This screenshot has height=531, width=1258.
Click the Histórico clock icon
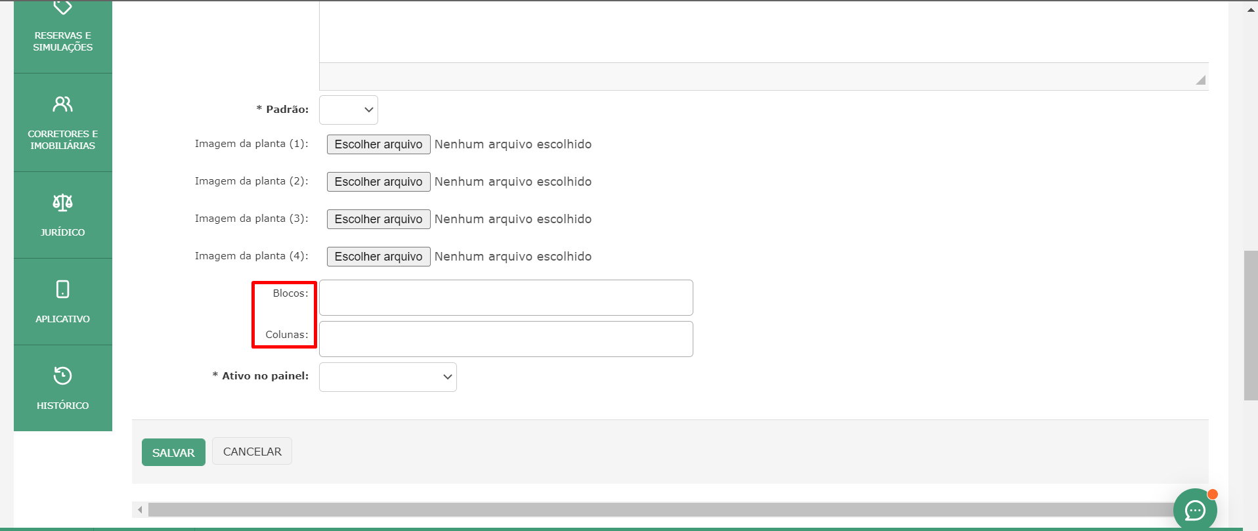tap(63, 375)
